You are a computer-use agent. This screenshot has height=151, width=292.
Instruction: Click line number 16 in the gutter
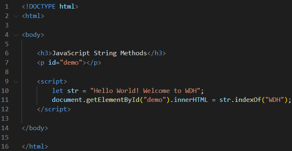(5, 146)
